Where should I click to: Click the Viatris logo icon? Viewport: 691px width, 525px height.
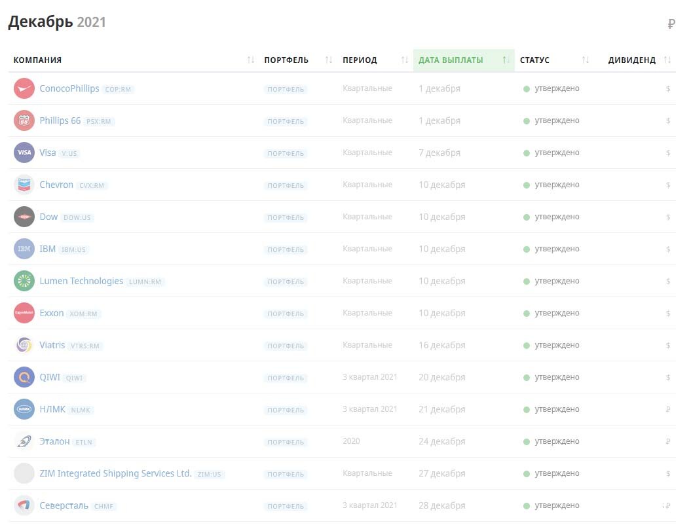tap(24, 345)
